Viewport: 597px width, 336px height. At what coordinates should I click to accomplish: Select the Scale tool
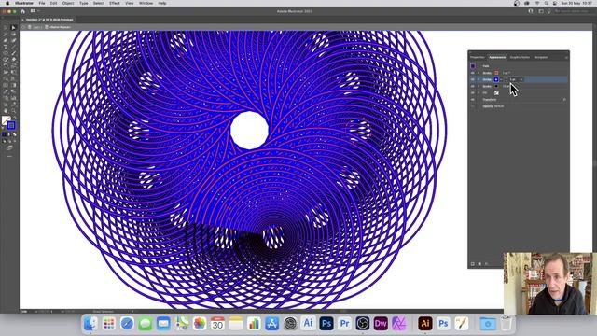point(14,65)
